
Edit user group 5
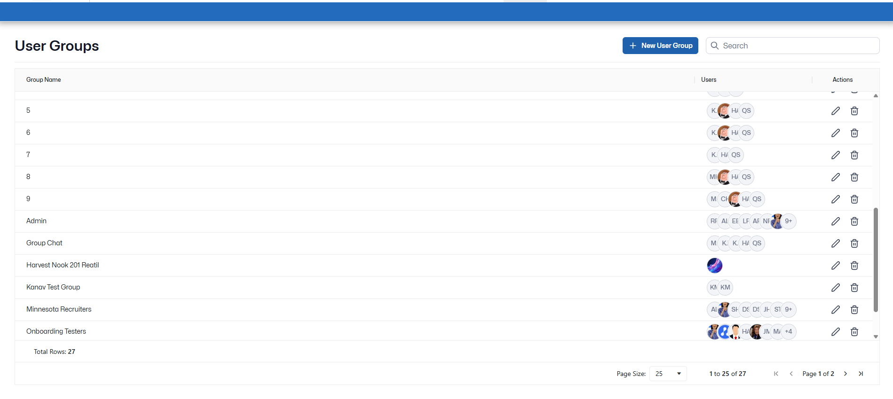tap(836, 111)
